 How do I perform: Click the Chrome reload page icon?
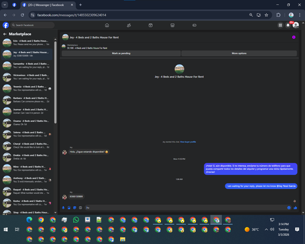[x=23, y=15]
